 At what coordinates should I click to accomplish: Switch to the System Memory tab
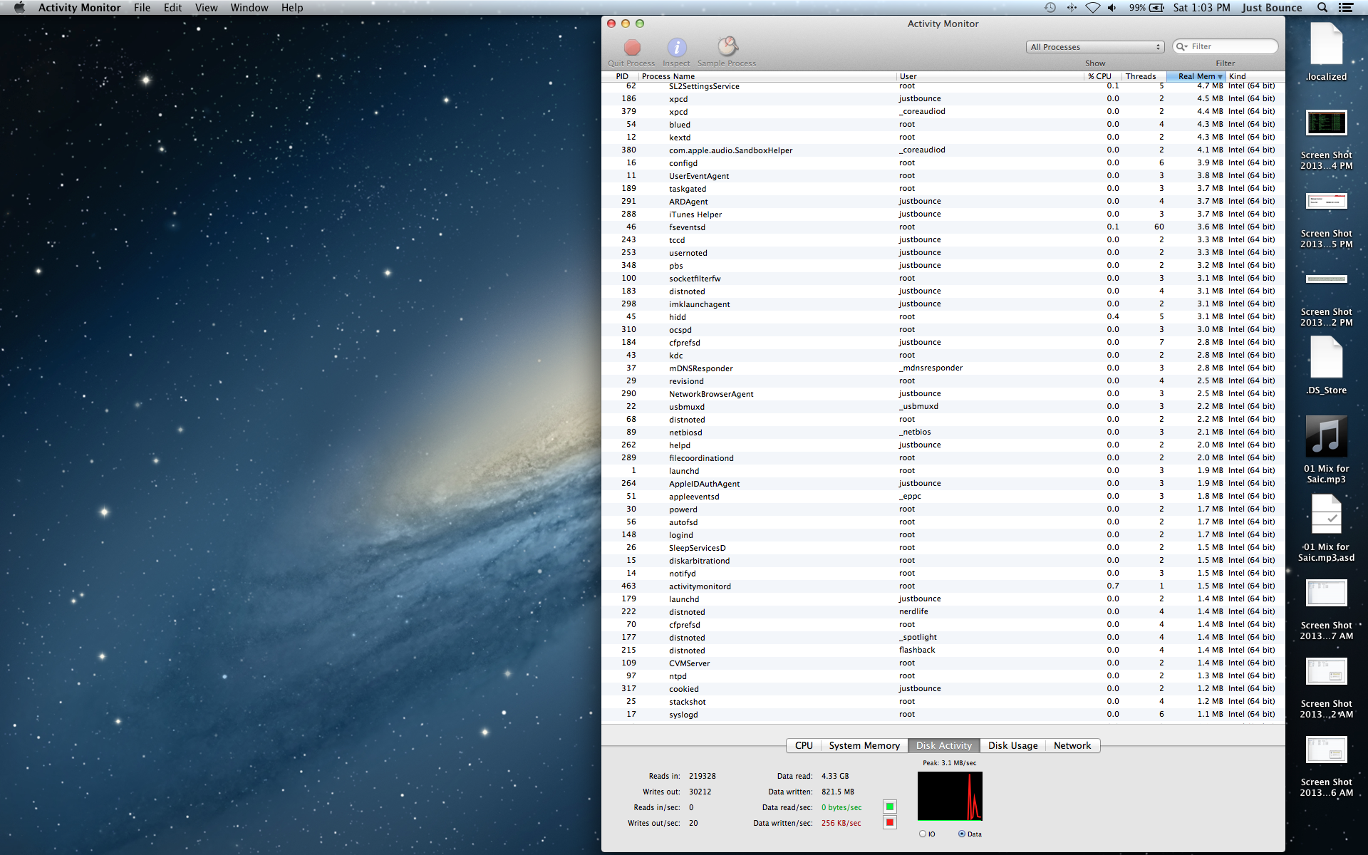pos(864,745)
